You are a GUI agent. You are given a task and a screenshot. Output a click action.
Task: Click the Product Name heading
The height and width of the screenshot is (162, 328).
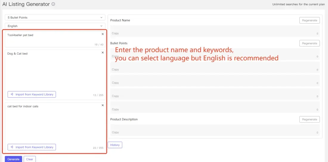[120, 20]
